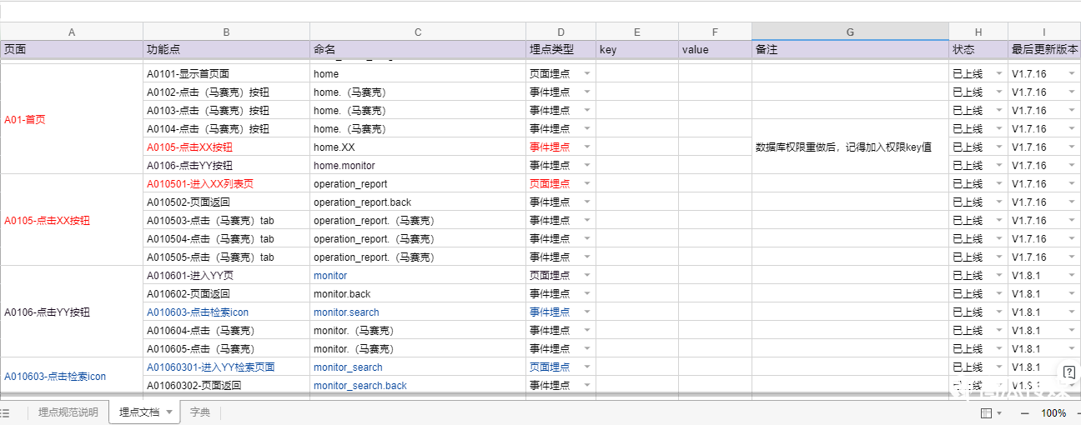
Task: Switch to the 字典 sheet tab
Action: point(200,412)
